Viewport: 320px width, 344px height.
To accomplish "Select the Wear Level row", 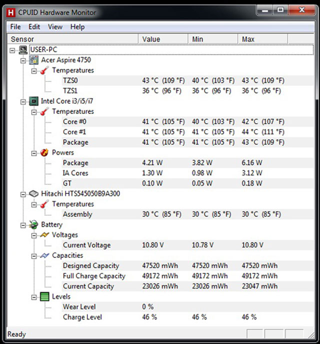I will [187, 307].
